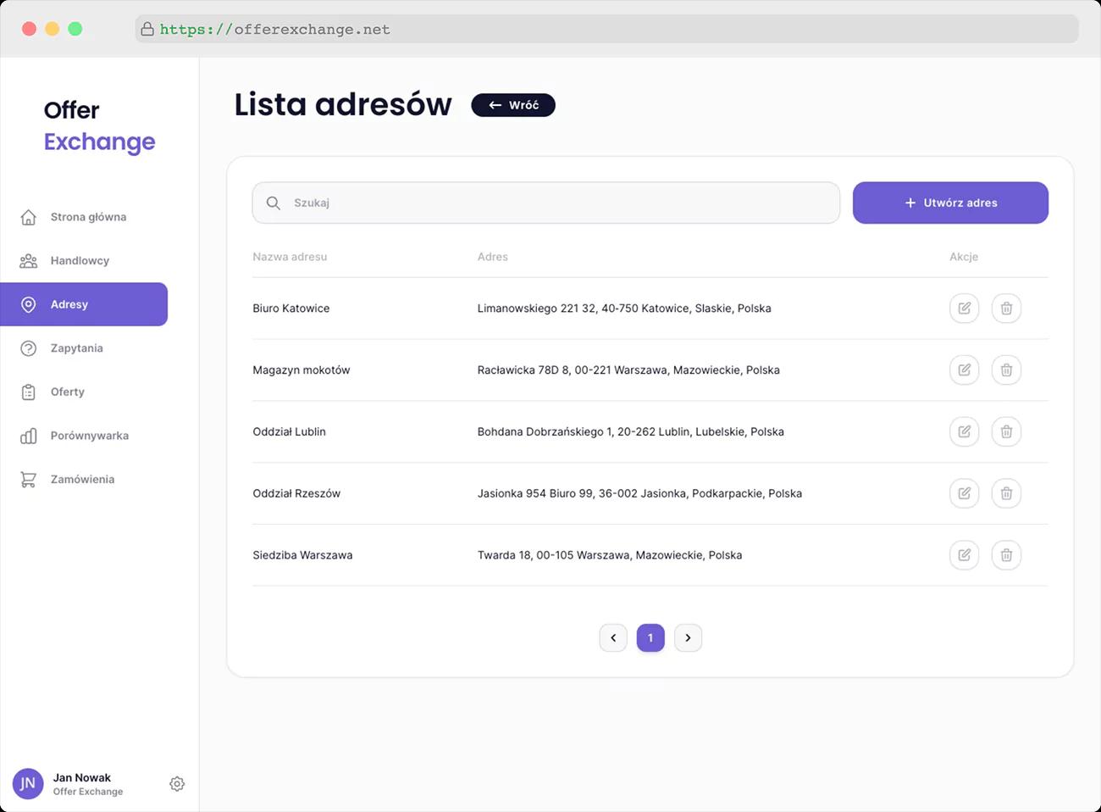Go to the next page of addresses
Screen dimensions: 1101x812
coord(688,638)
